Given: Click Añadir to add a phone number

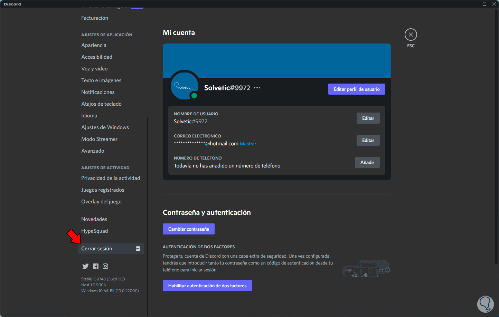Looking at the screenshot, I should pyautogui.click(x=367, y=162).
